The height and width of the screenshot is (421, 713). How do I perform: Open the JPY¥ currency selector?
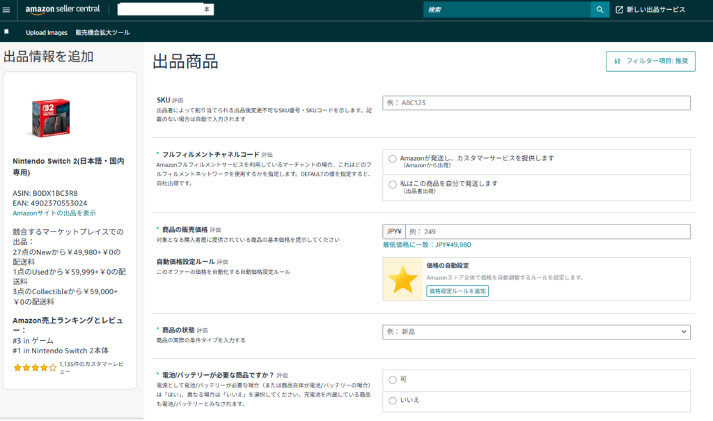point(393,232)
